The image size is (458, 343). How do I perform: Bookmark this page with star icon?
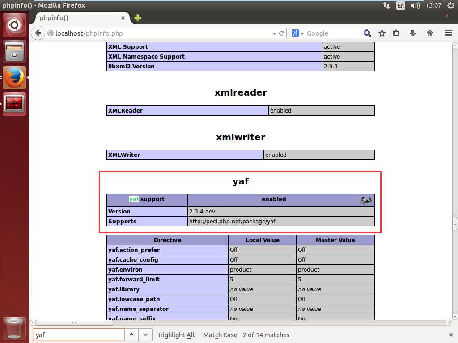382,33
